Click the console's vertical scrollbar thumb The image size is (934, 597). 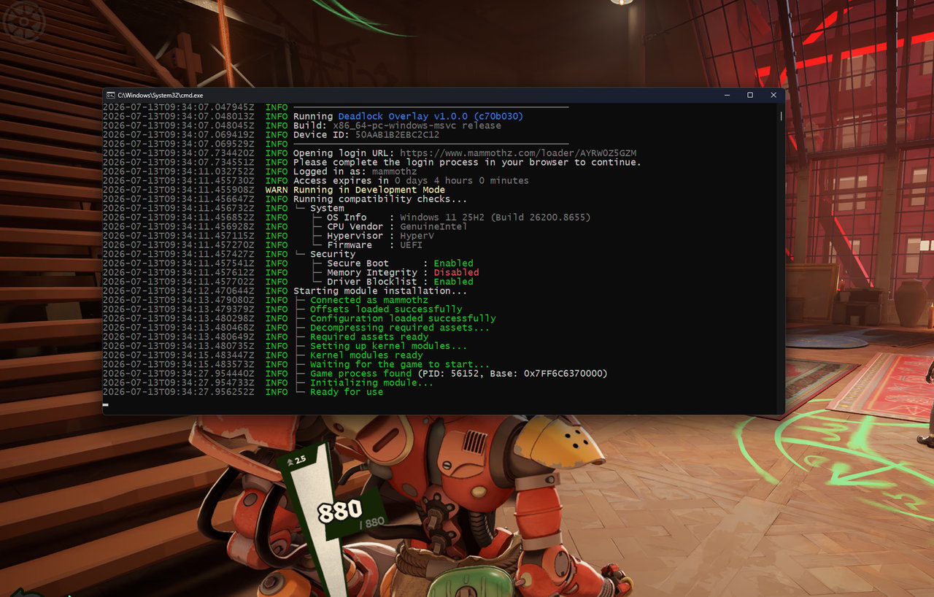point(781,115)
